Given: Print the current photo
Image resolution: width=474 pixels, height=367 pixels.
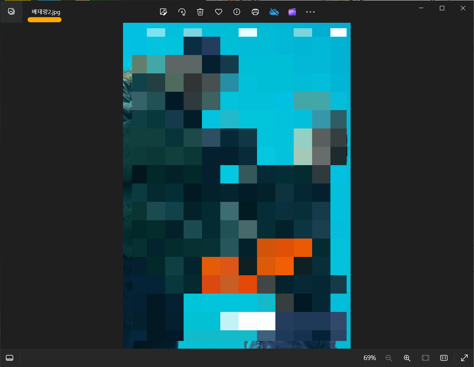Looking at the screenshot, I should click(x=255, y=12).
